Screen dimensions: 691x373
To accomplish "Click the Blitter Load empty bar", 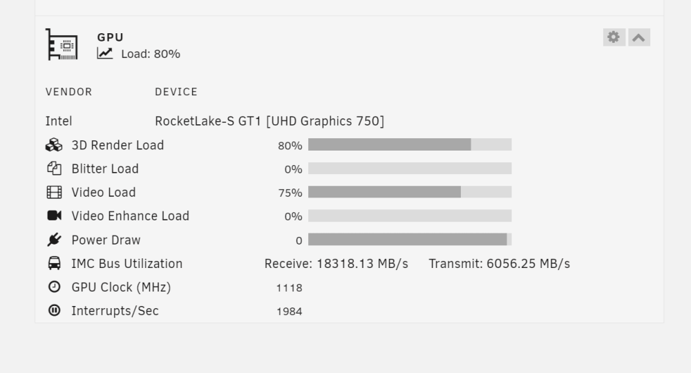I will 410,169.
